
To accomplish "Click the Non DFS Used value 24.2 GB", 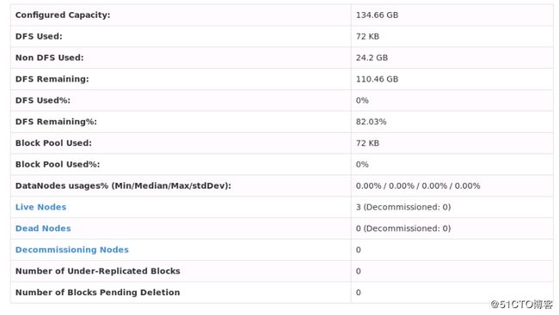I will pos(372,58).
